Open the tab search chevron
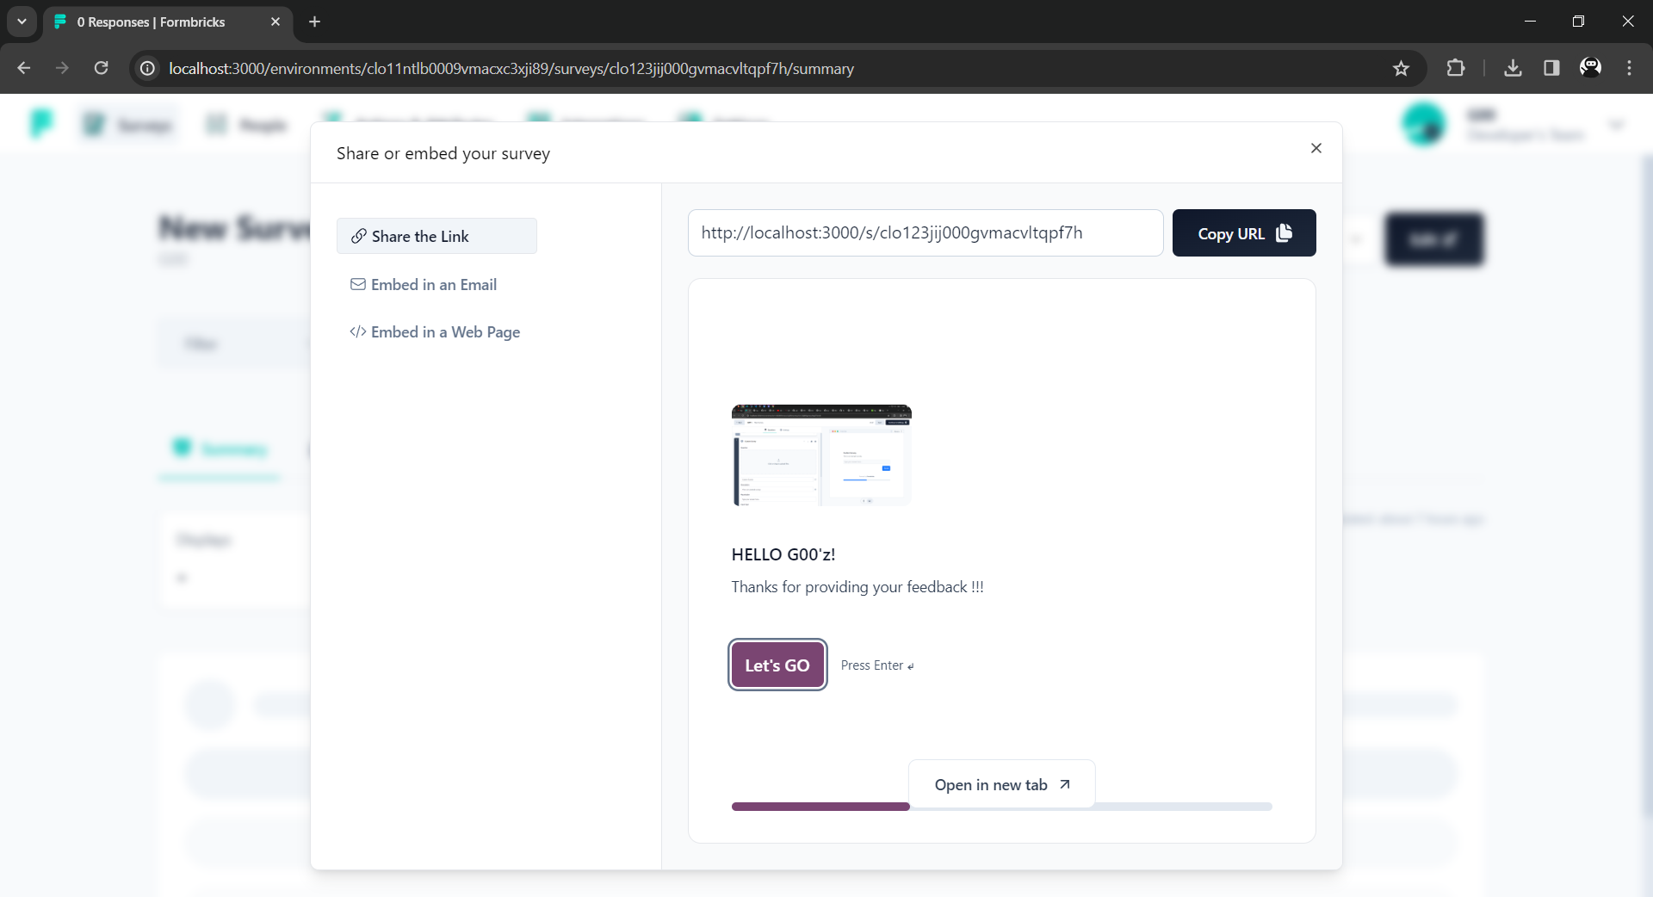The image size is (1653, 897). tap(22, 22)
